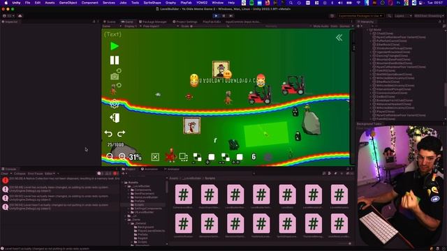447x251 pixels.
Task: Move layer up one with single plus icon
Action: (210, 158)
